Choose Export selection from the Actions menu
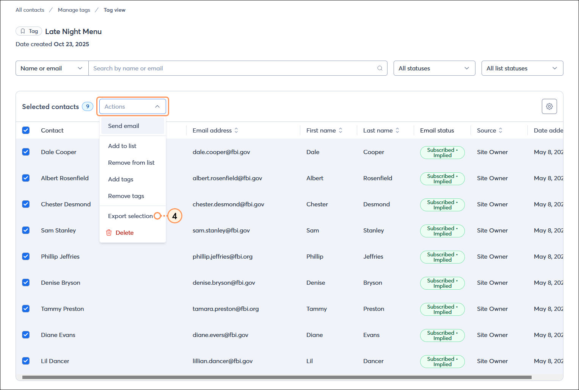579x390 pixels. (130, 216)
